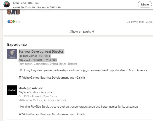Click the 'Building long-term games partnerships' description

click(x=82, y=70)
